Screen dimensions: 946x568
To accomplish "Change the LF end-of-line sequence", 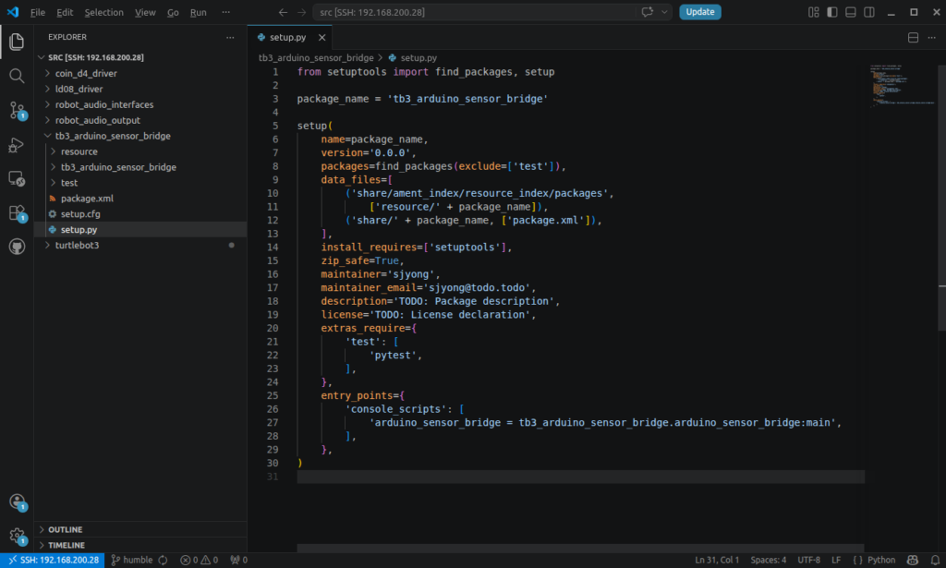I will (836, 561).
